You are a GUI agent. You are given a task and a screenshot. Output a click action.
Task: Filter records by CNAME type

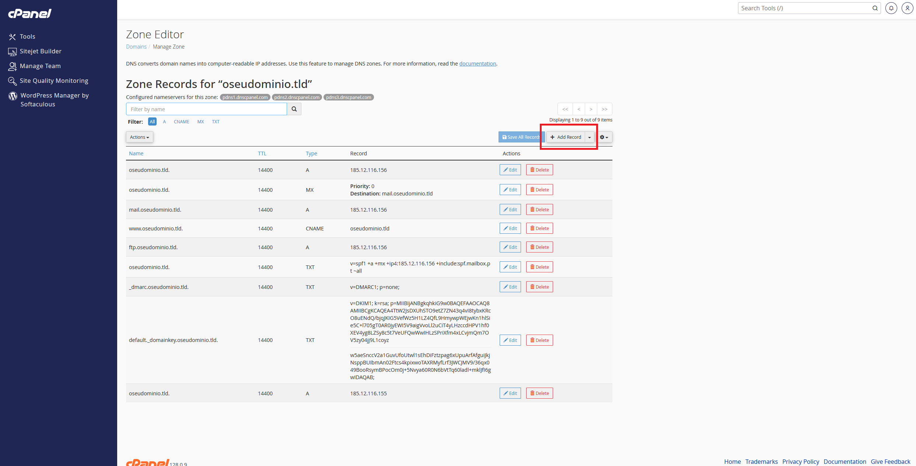tap(181, 121)
